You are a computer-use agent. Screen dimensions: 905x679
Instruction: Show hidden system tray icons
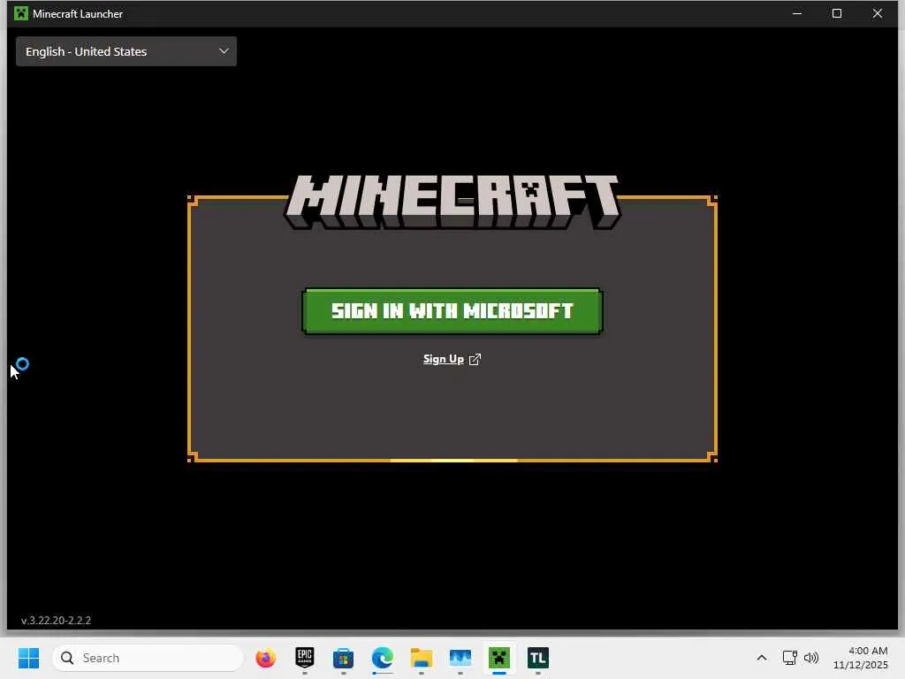click(762, 658)
